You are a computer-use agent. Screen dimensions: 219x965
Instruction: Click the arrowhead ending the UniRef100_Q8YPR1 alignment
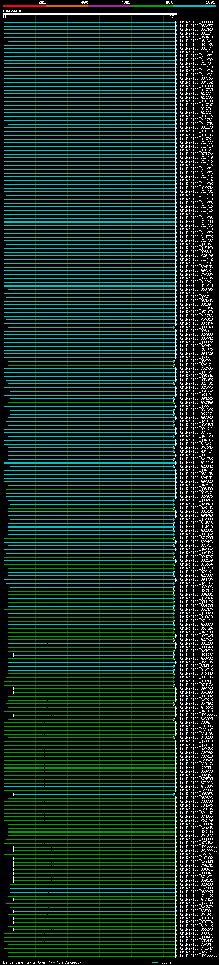coord(174,361)
